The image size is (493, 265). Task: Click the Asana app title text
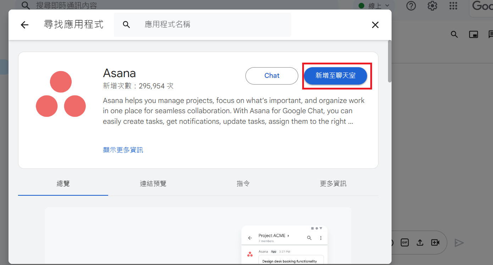click(x=120, y=73)
